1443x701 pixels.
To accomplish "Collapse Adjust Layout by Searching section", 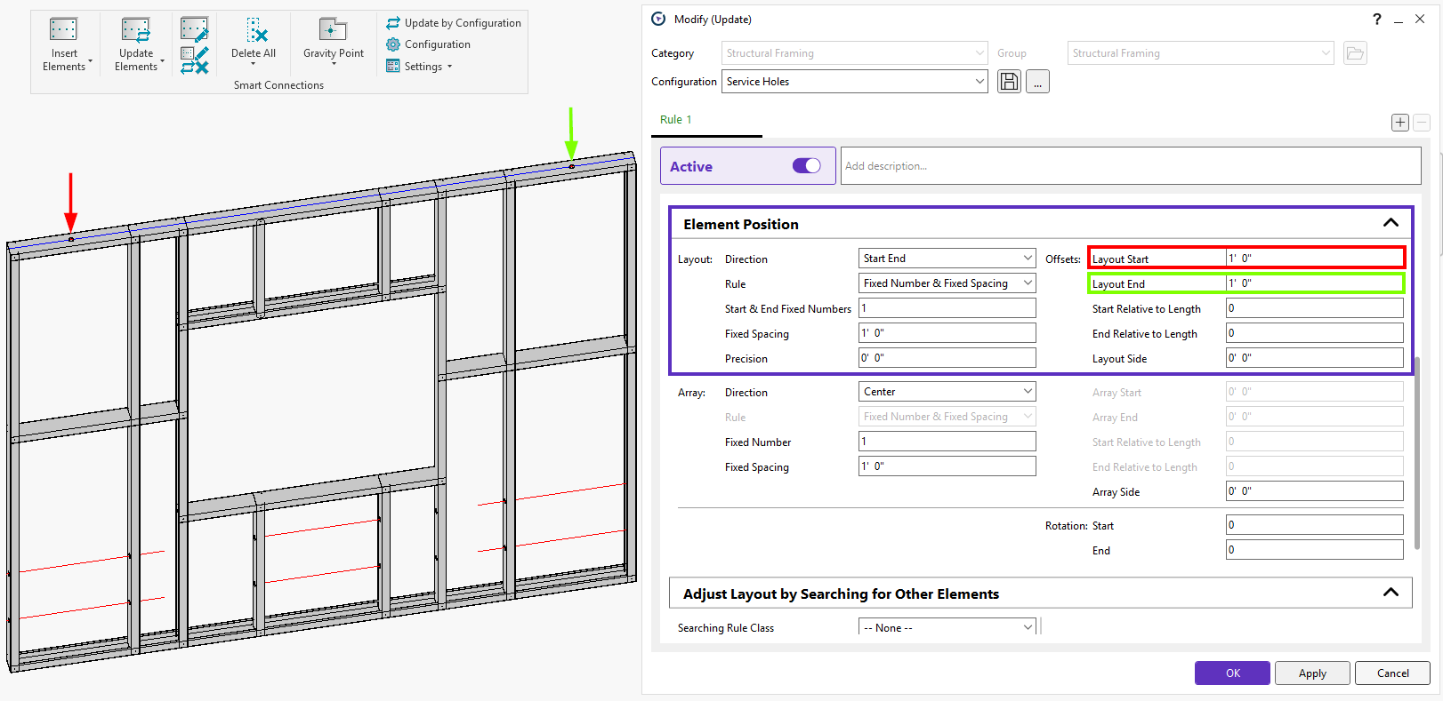I will pyautogui.click(x=1391, y=593).
